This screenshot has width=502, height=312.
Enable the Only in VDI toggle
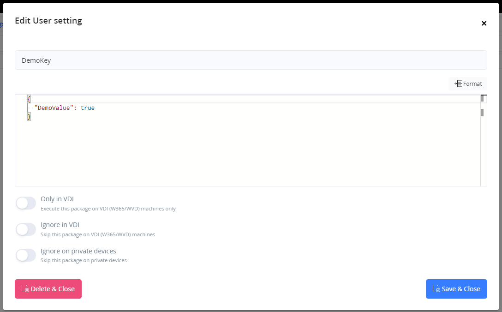[26, 203]
